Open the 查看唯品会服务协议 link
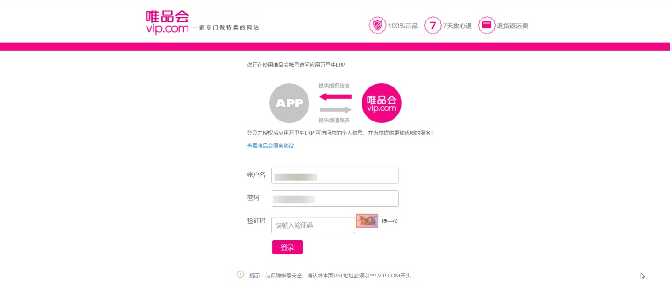Viewport: 670px width, 296px height. (270, 146)
